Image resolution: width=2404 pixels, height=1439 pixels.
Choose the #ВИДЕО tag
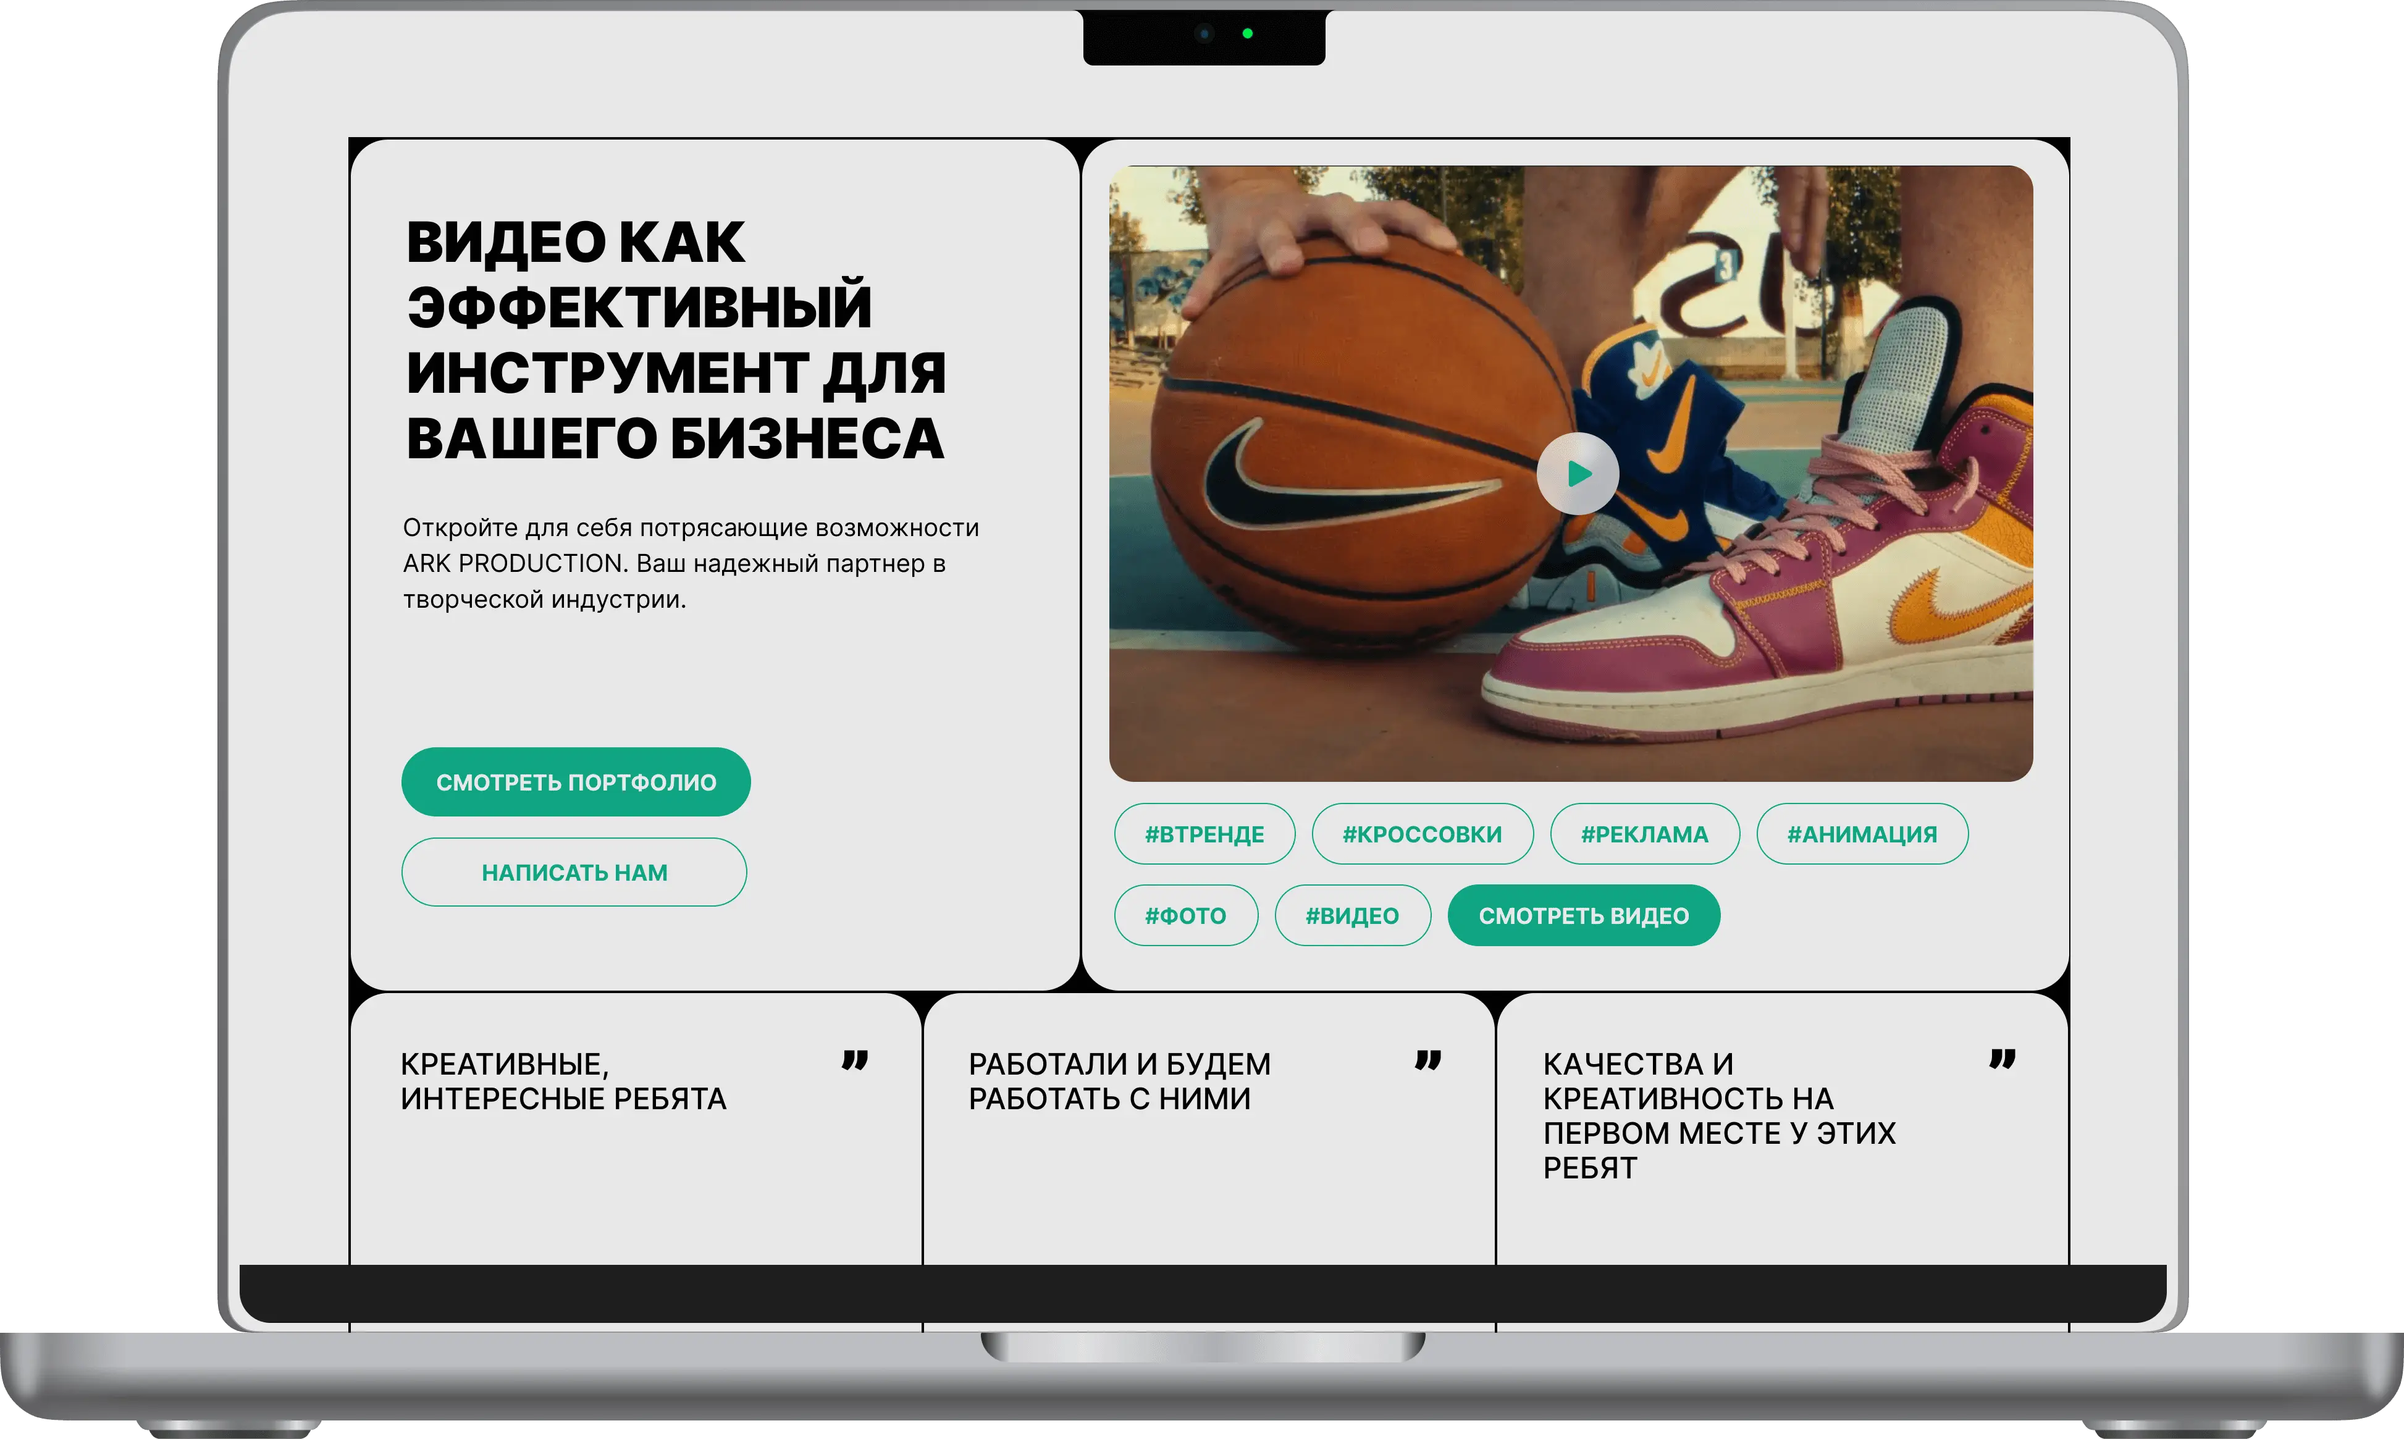point(1352,915)
